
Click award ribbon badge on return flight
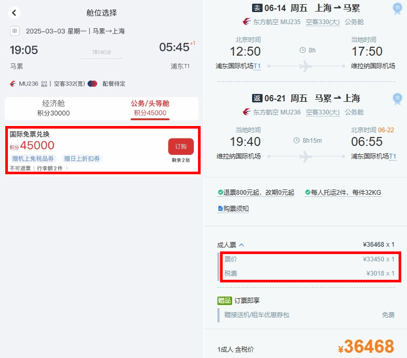click(397, 99)
